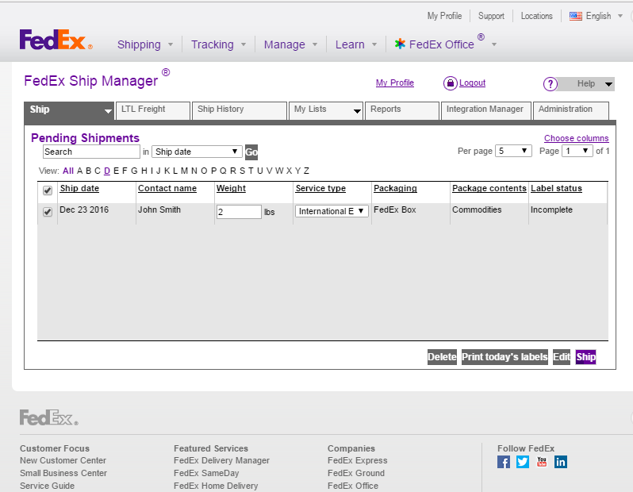This screenshot has height=492, width=633.
Task: Sort by Packaging column header
Action: tap(395, 188)
